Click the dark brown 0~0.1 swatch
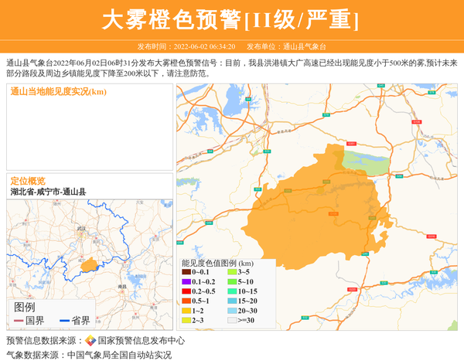464x364 pixels. coord(186,272)
